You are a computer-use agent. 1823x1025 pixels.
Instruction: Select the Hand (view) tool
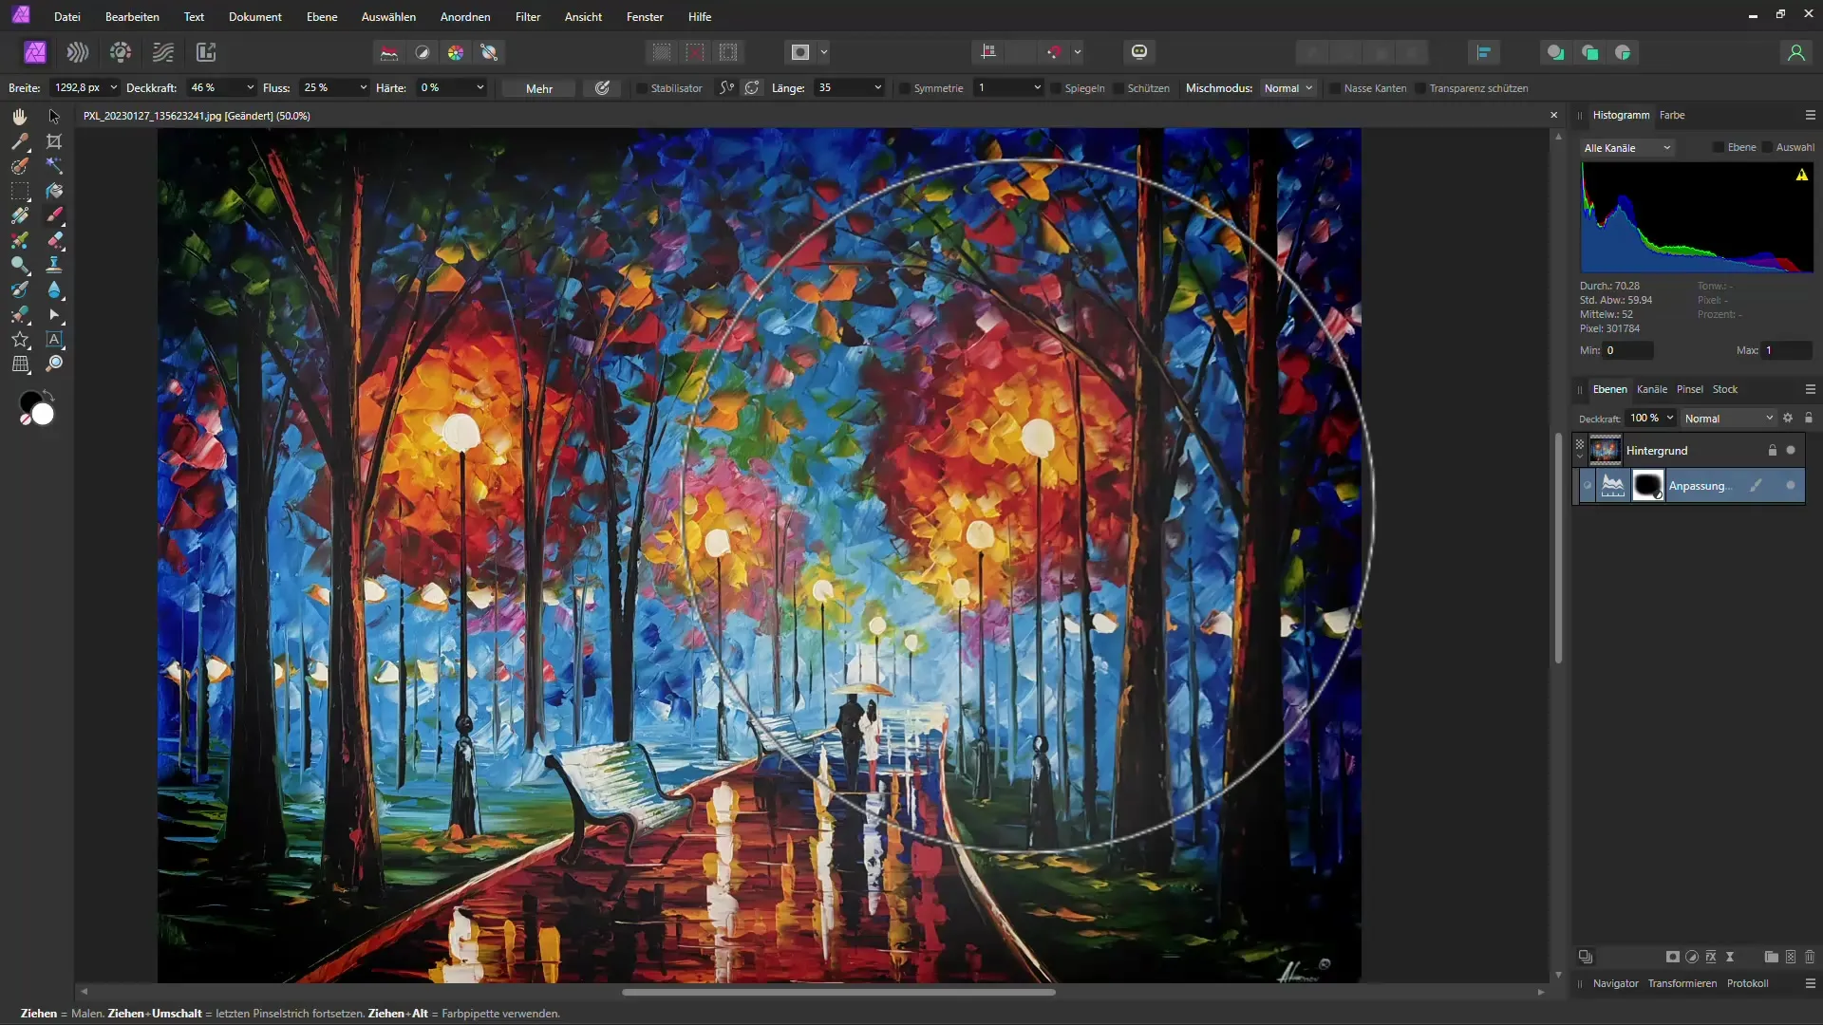coord(19,116)
